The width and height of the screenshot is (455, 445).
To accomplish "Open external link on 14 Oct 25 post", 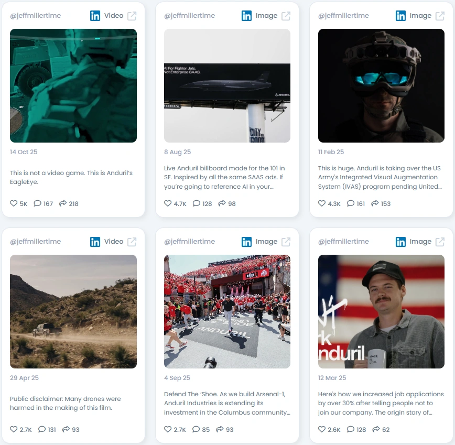I will pyautogui.click(x=132, y=16).
